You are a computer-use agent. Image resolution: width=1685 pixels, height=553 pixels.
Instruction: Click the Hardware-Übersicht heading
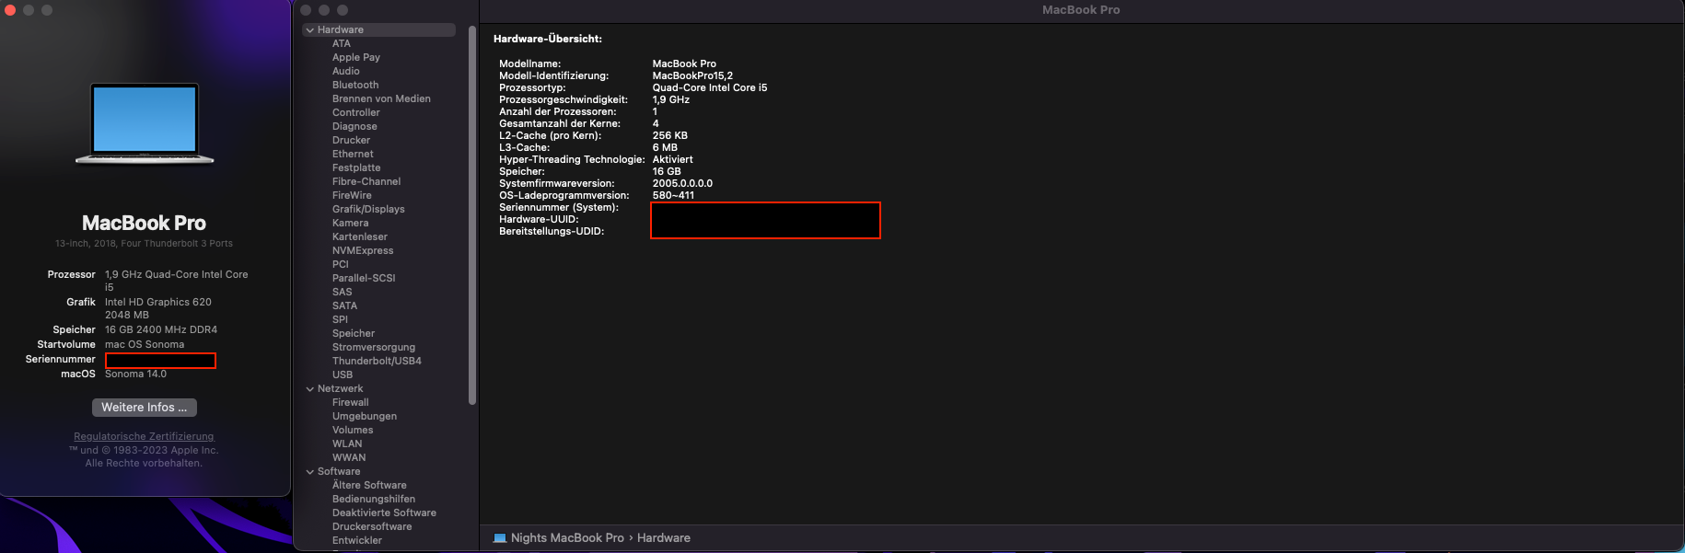click(548, 39)
